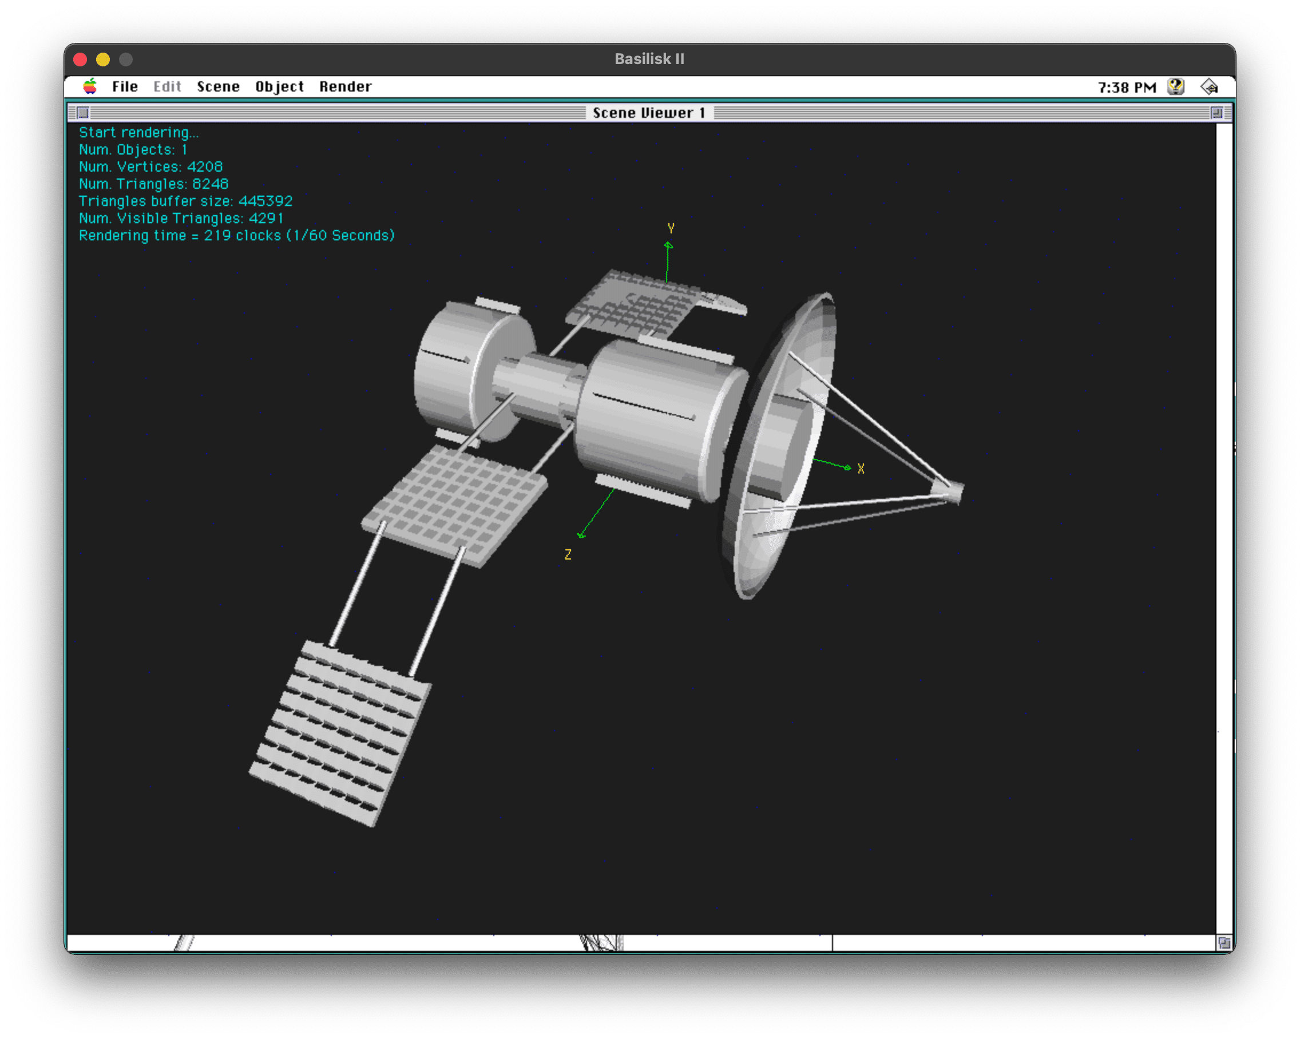Screen dimensions: 1300x1039
Task: Click the Scene Viewer 1 close box
Action: (x=82, y=113)
